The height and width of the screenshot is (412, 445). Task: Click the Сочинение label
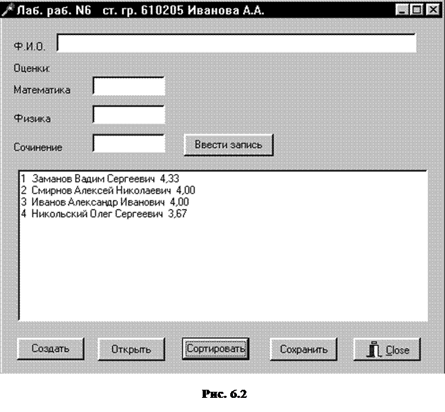point(38,147)
